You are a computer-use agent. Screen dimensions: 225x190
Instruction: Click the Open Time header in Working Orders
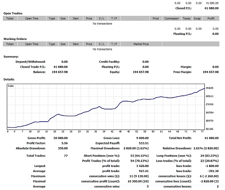pyautogui.click(x=32, y=44)
